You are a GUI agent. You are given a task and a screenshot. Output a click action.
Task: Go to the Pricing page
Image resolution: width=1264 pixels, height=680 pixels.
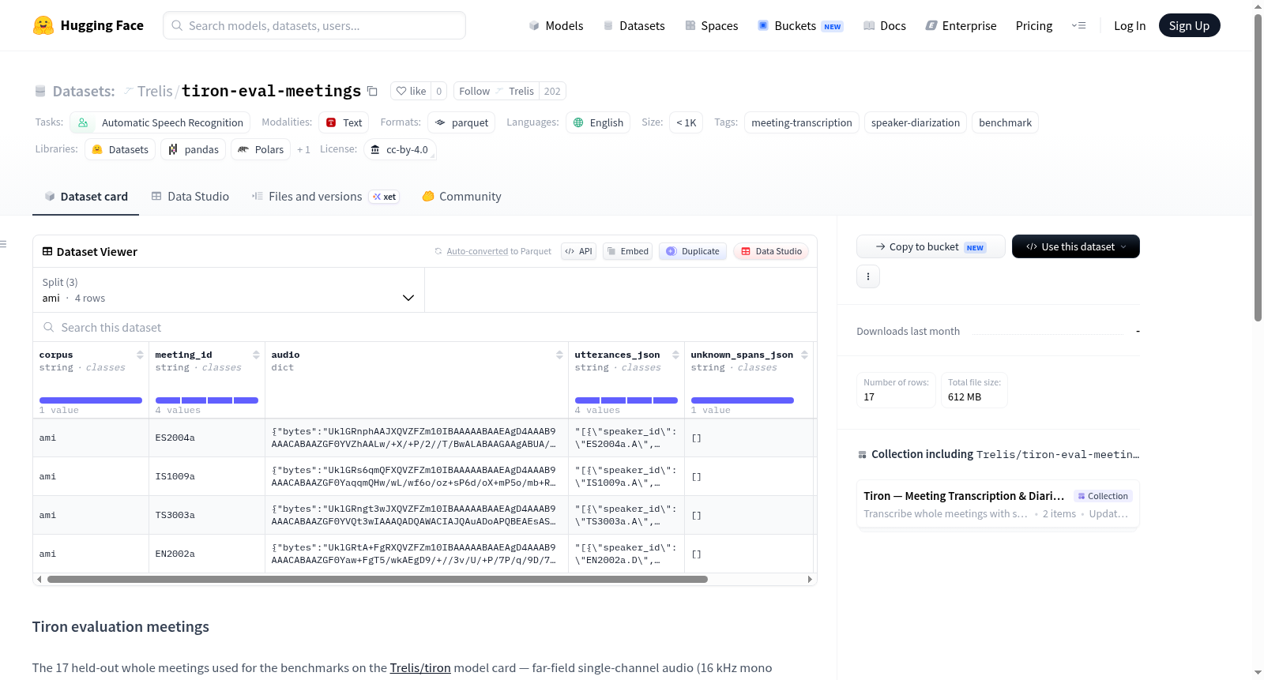tap(1034, 26)
